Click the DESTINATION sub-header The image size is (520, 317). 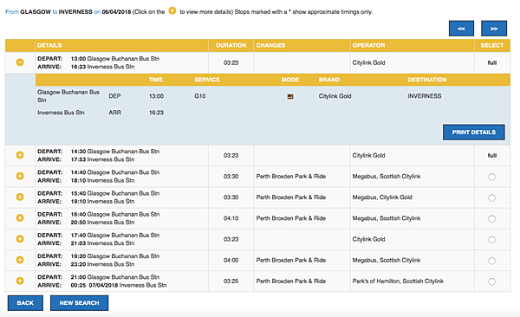coord(427,80)
